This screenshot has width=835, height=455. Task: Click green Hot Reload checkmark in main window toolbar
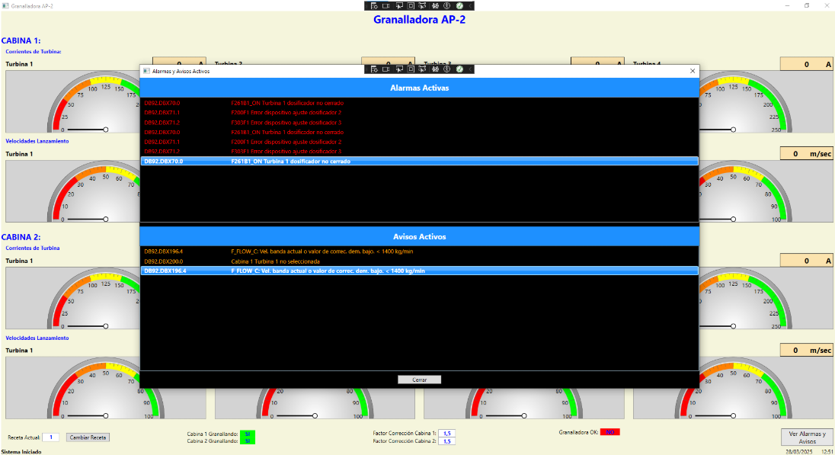point(459,6)
